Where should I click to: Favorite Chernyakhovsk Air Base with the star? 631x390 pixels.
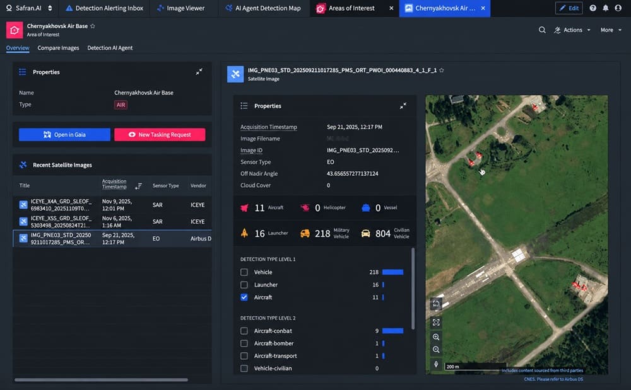click(93, 26)
